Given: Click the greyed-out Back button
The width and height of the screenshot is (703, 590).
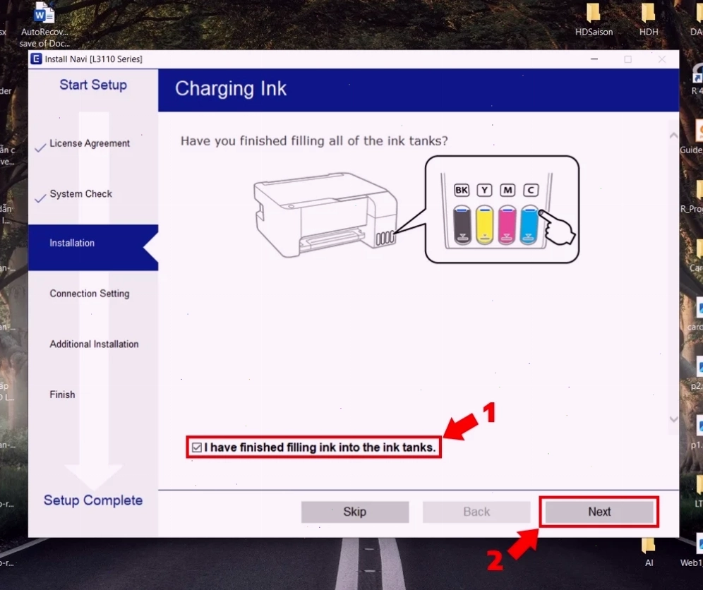Looking at the screenshot, I should tap(476, 512).
